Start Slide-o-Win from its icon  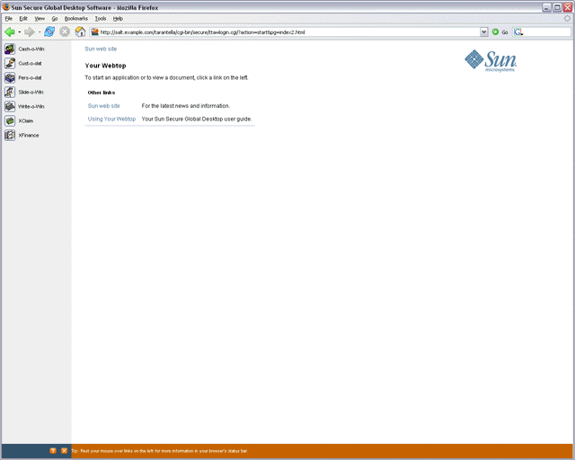10,92
